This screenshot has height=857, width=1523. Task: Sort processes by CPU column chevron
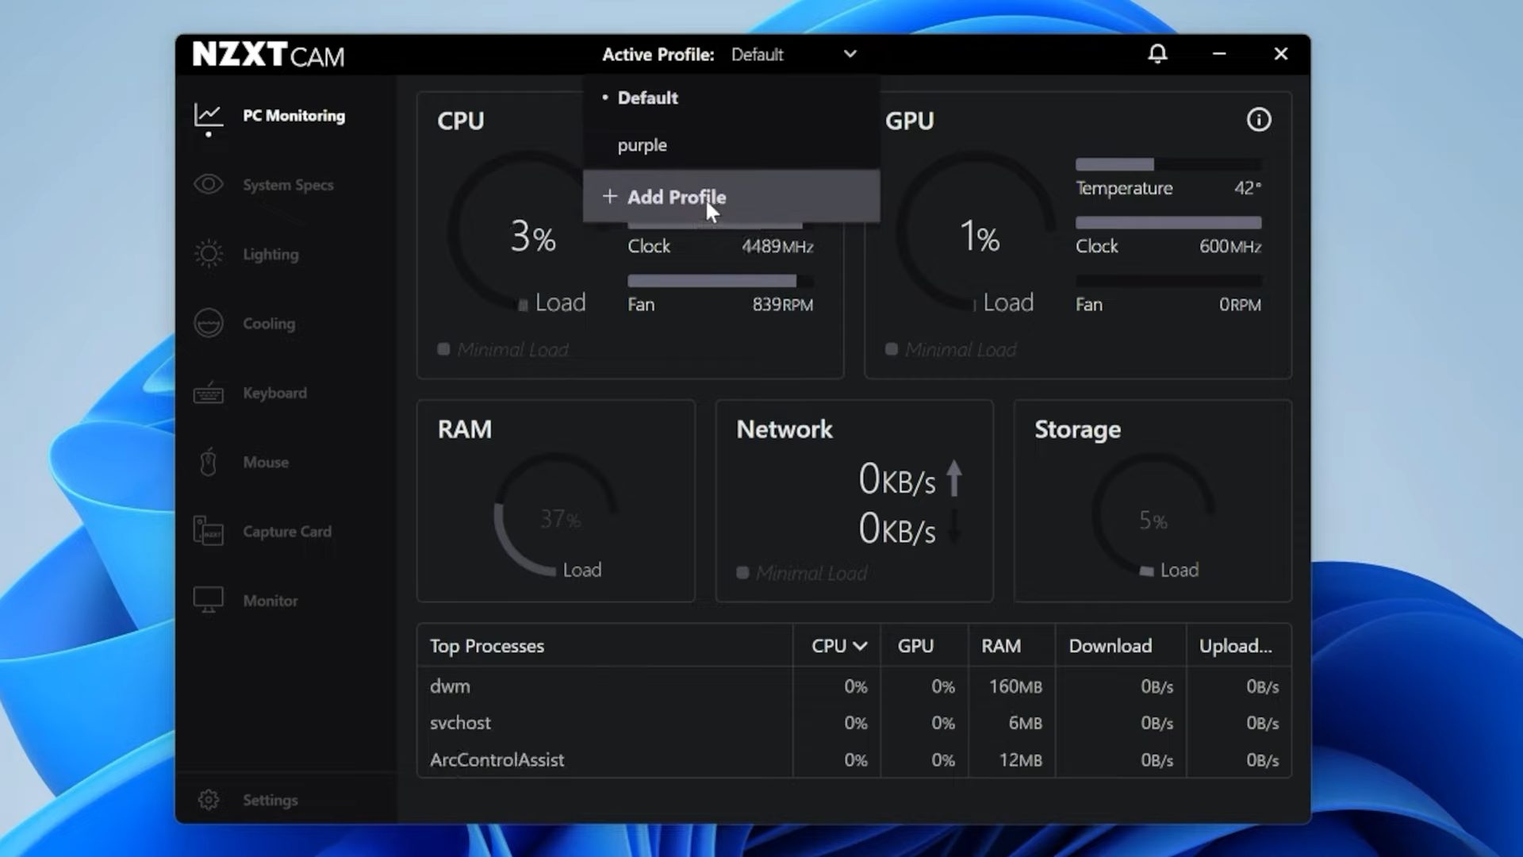(x=861, y=647)
